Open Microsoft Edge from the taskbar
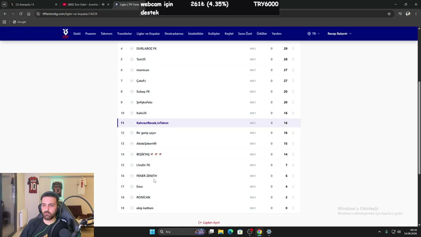 coord(230,232)
